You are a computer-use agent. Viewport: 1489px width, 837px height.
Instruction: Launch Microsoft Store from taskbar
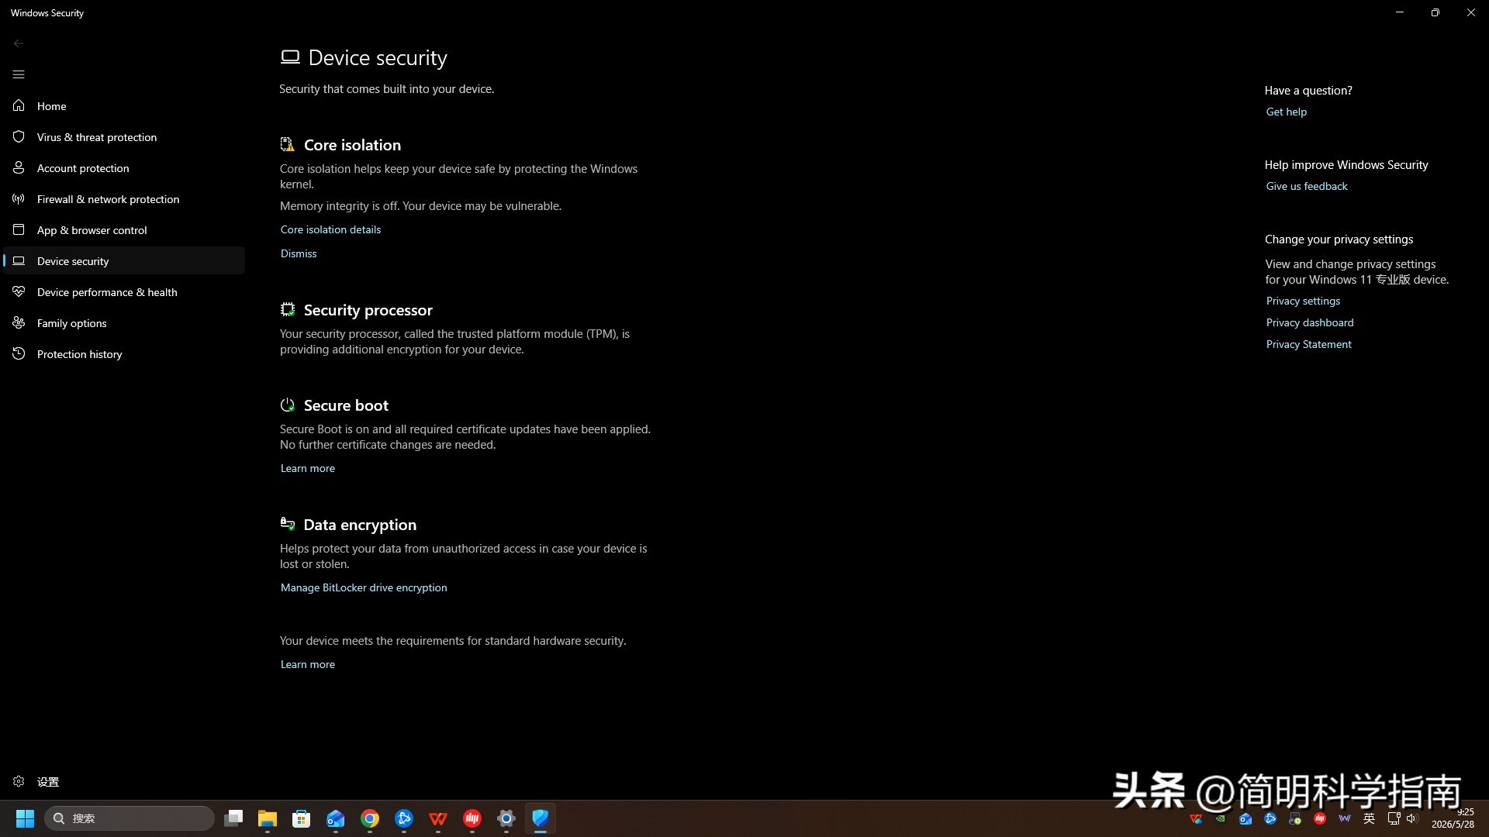[x=302, y=818]
